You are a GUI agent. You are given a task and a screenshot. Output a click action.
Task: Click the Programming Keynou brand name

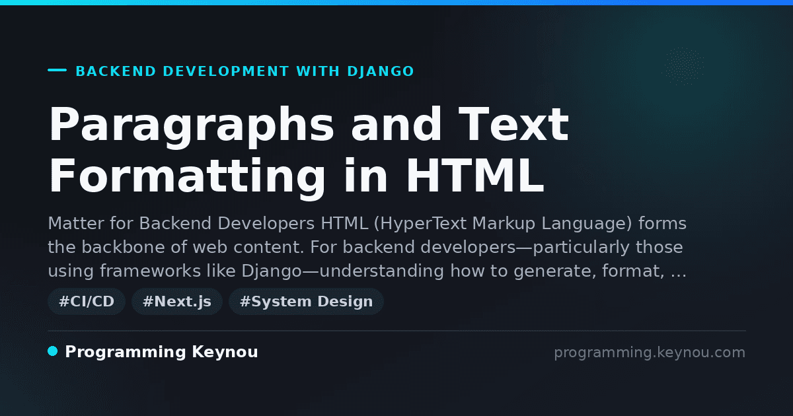coord(161,352)
